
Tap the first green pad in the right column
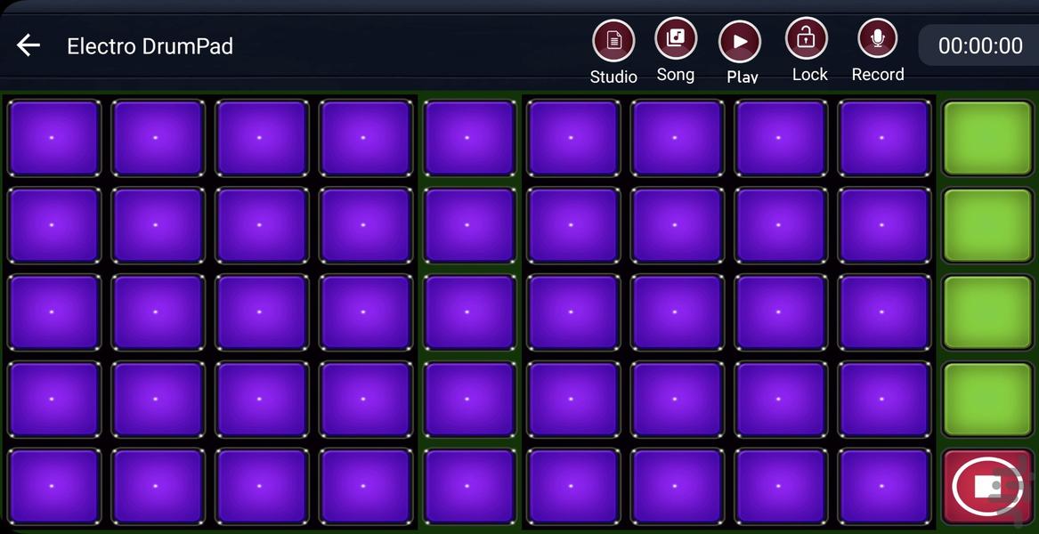tap(987, 138)
